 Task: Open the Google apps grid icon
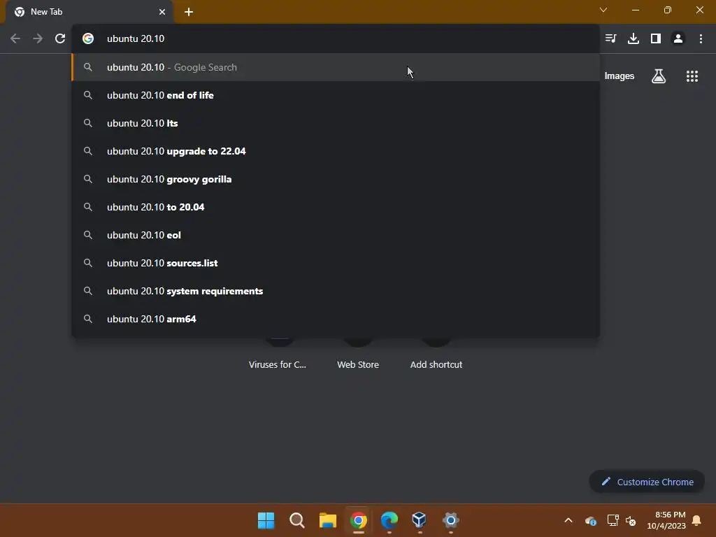tap(692, 76)
